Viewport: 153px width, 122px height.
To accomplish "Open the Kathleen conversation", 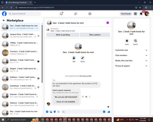I will pyautogui.click(x=21, y=78).
